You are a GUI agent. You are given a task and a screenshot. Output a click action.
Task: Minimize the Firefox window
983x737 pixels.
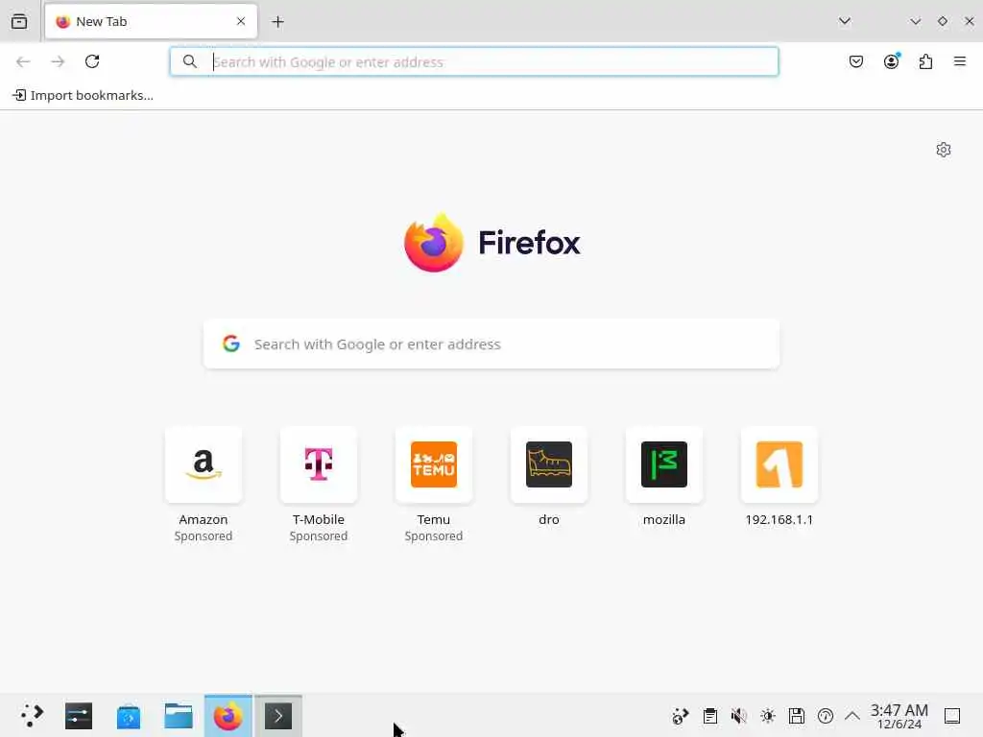click(x=915, y=21)
